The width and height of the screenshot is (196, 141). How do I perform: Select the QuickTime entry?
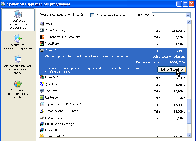[x=113, y=84]
